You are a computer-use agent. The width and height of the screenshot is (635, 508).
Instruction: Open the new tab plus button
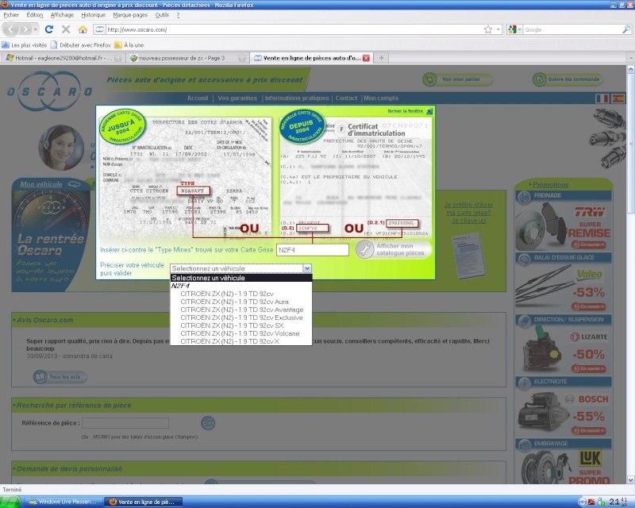point(381,58)
